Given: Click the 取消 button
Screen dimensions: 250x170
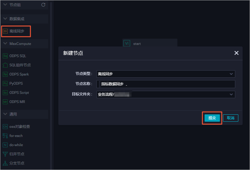Looking at the screenshot, I should pos(231,118).
